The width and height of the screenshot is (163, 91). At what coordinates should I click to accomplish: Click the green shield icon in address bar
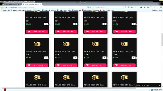coord(88,7)
